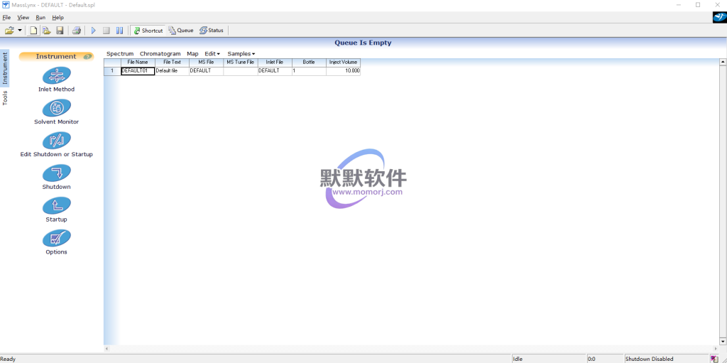Switch to the Tools side tab
The height and width of the screenshot is (363, 727).
[x=5, y=98]
